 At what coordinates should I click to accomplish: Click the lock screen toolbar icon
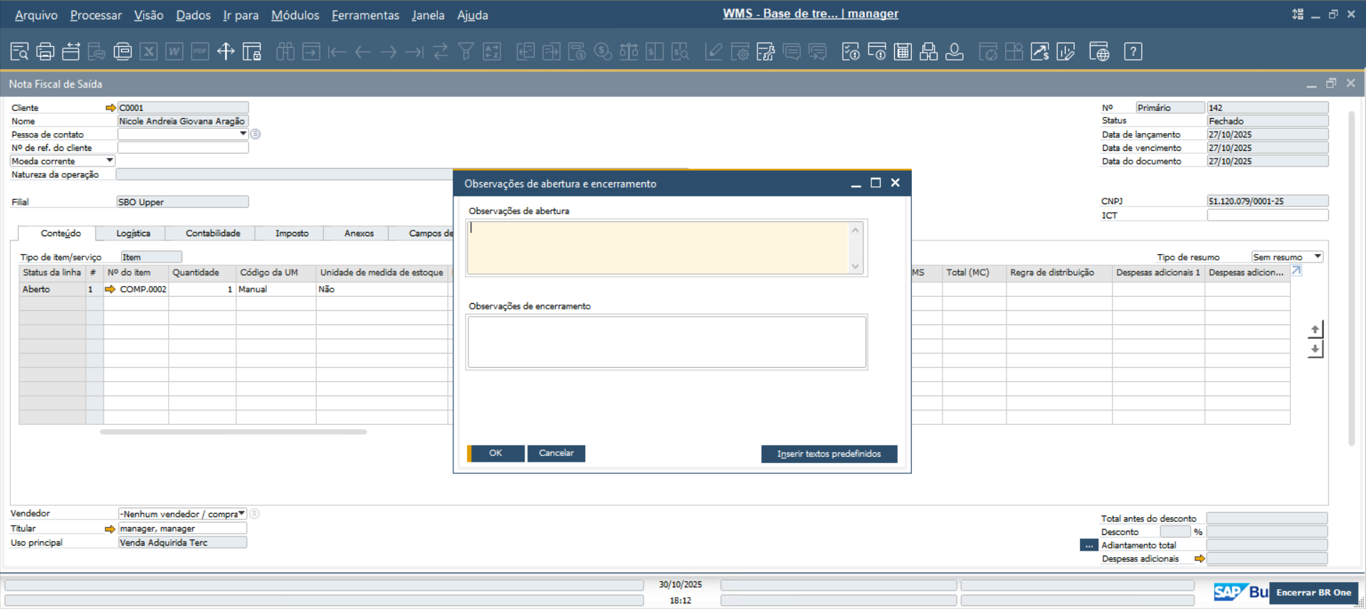pos(251,51)
